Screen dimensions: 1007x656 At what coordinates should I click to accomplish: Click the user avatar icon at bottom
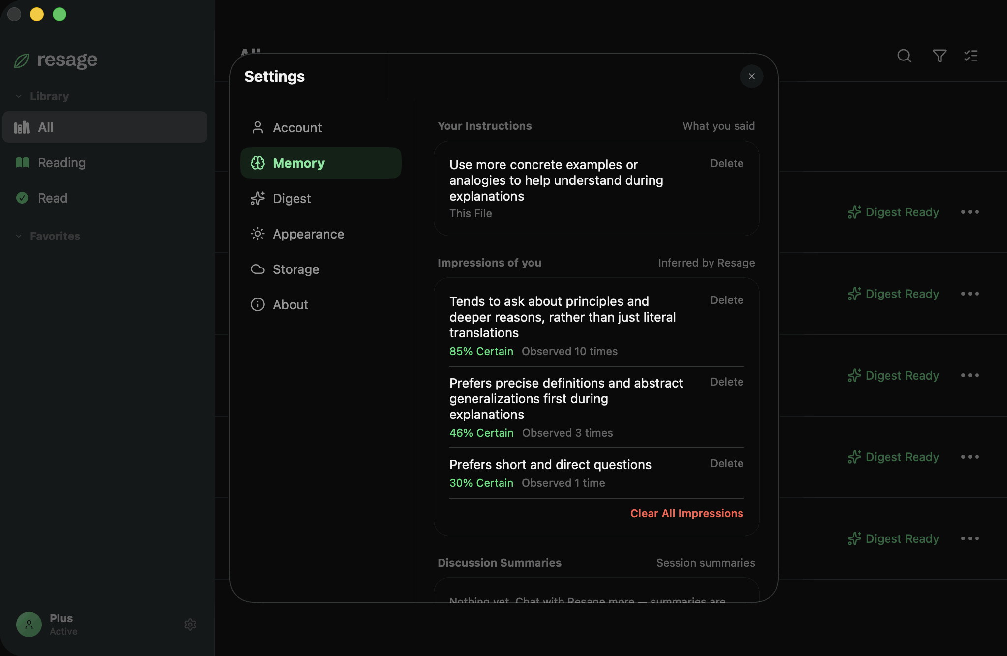(29, 625)
